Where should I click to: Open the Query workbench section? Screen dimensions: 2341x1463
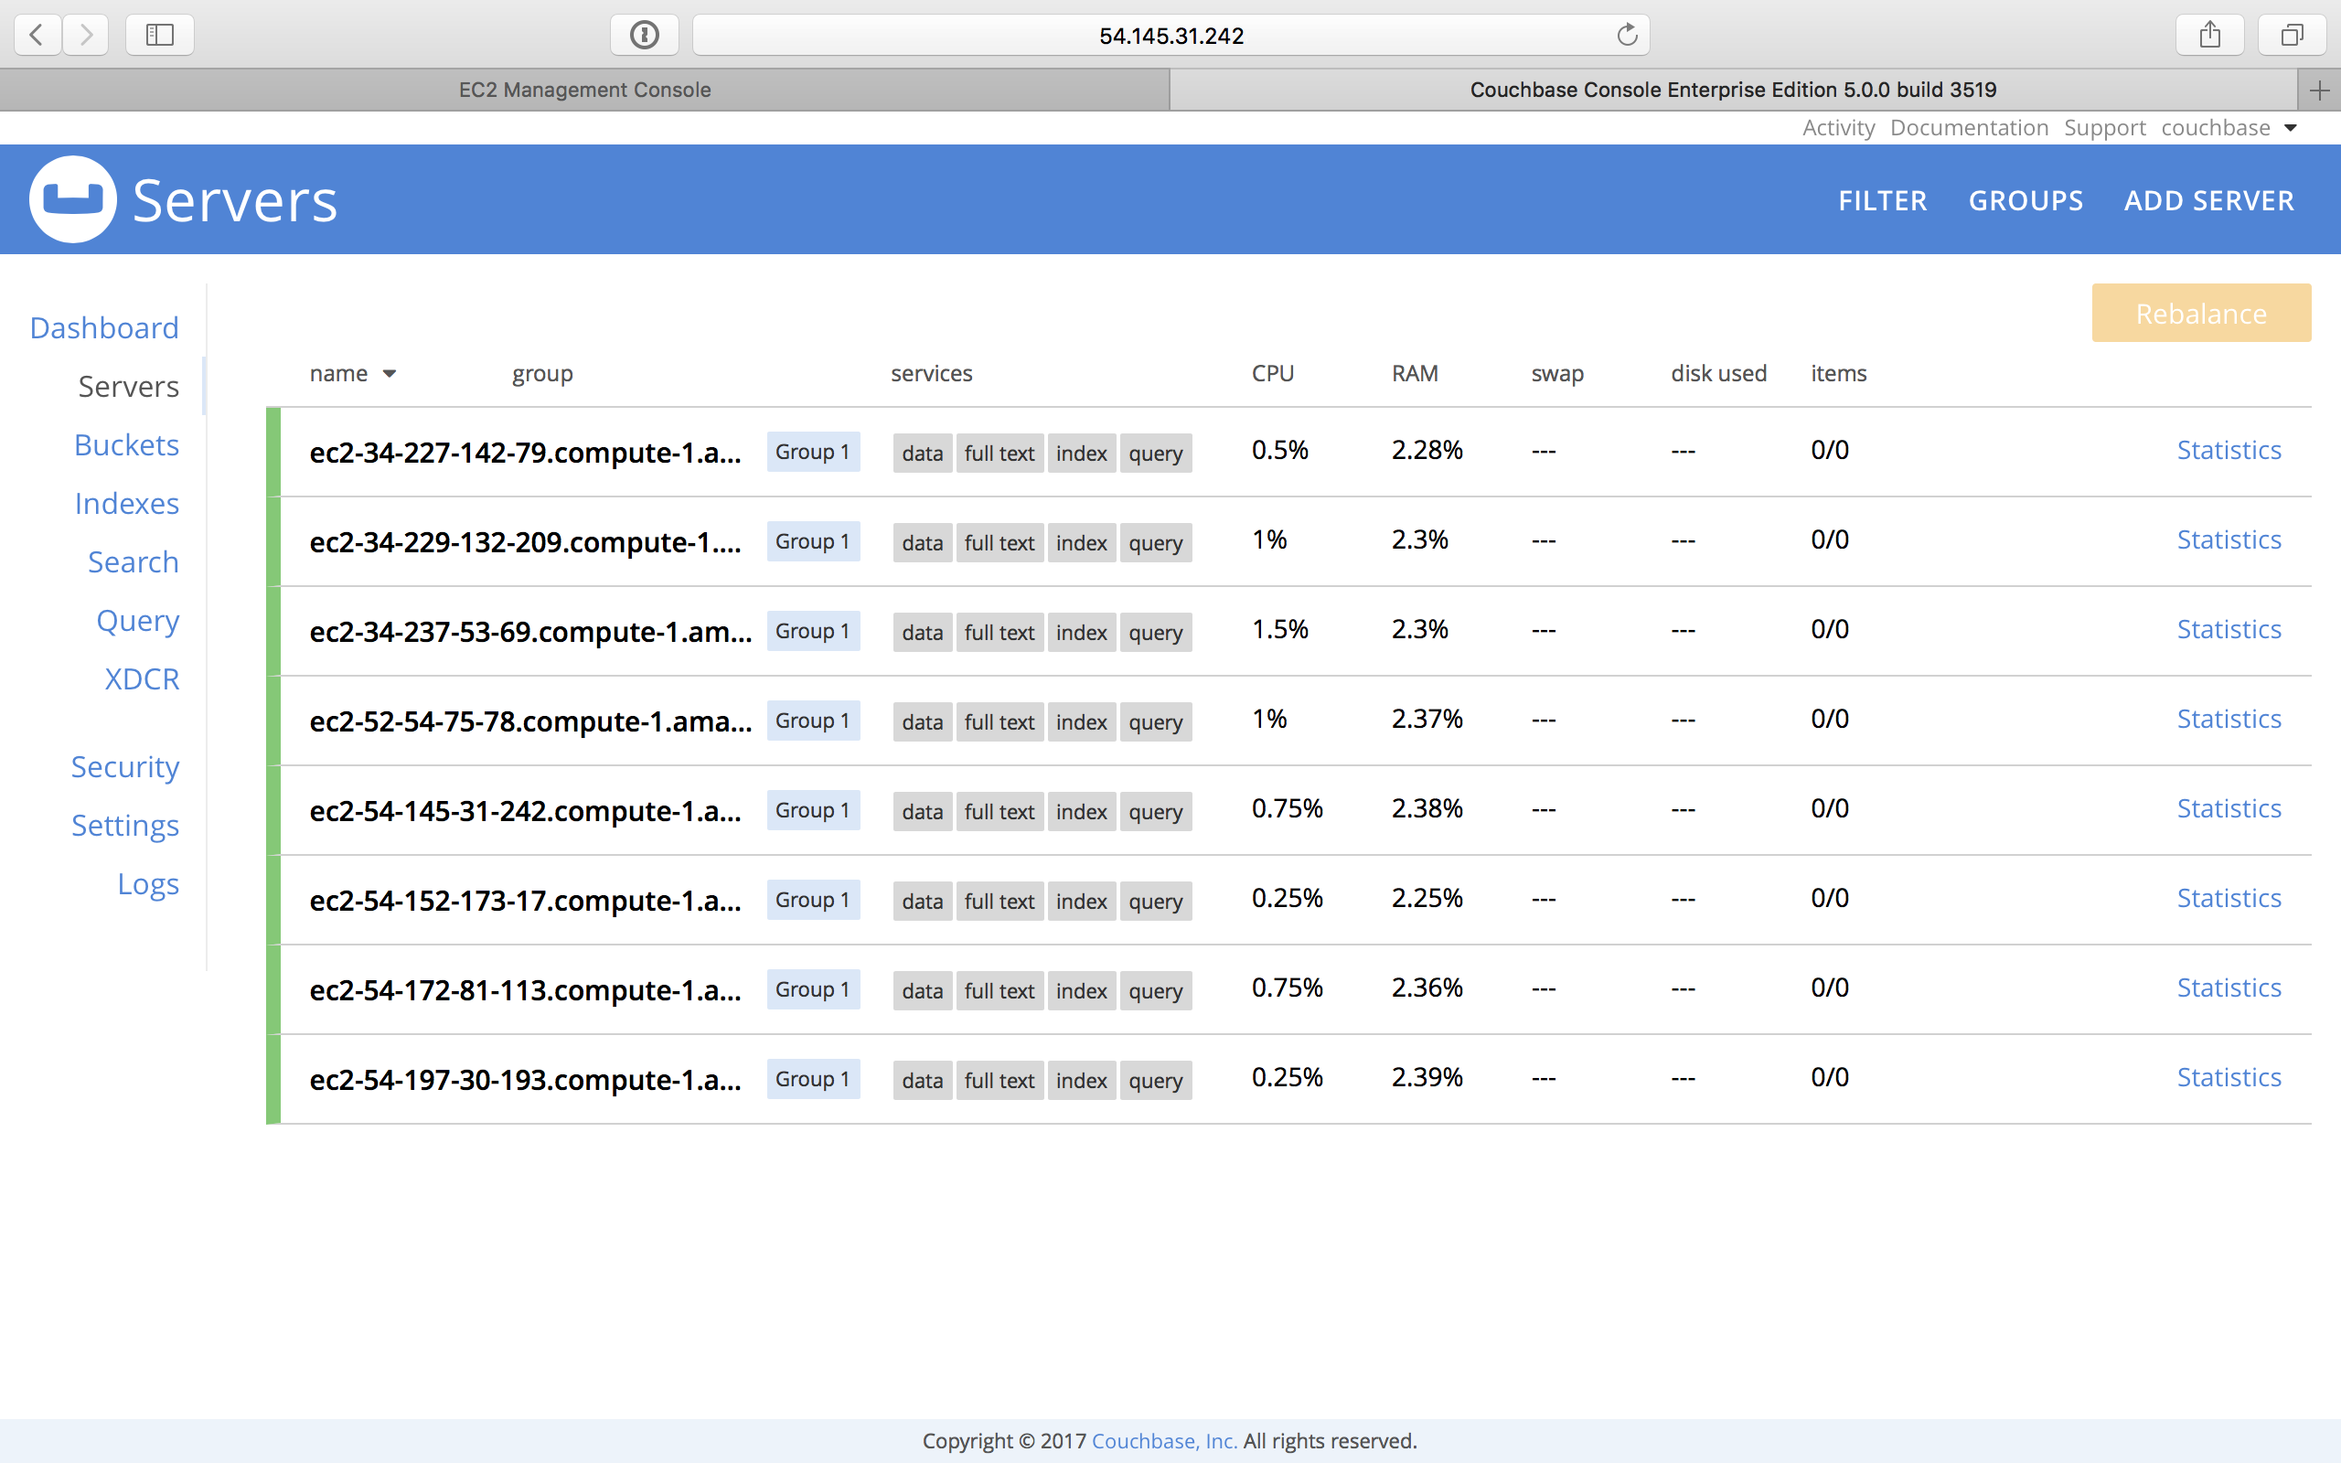pos(138,620)
